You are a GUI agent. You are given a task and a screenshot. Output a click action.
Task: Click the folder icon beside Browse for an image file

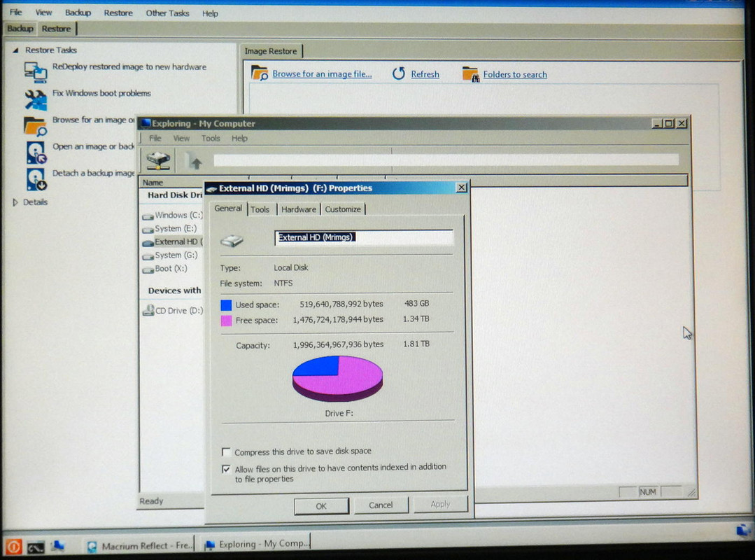pyautogui.click(x=260, y=73)
